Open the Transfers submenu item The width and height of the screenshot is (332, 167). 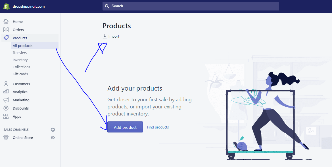[x=20, y=53]
